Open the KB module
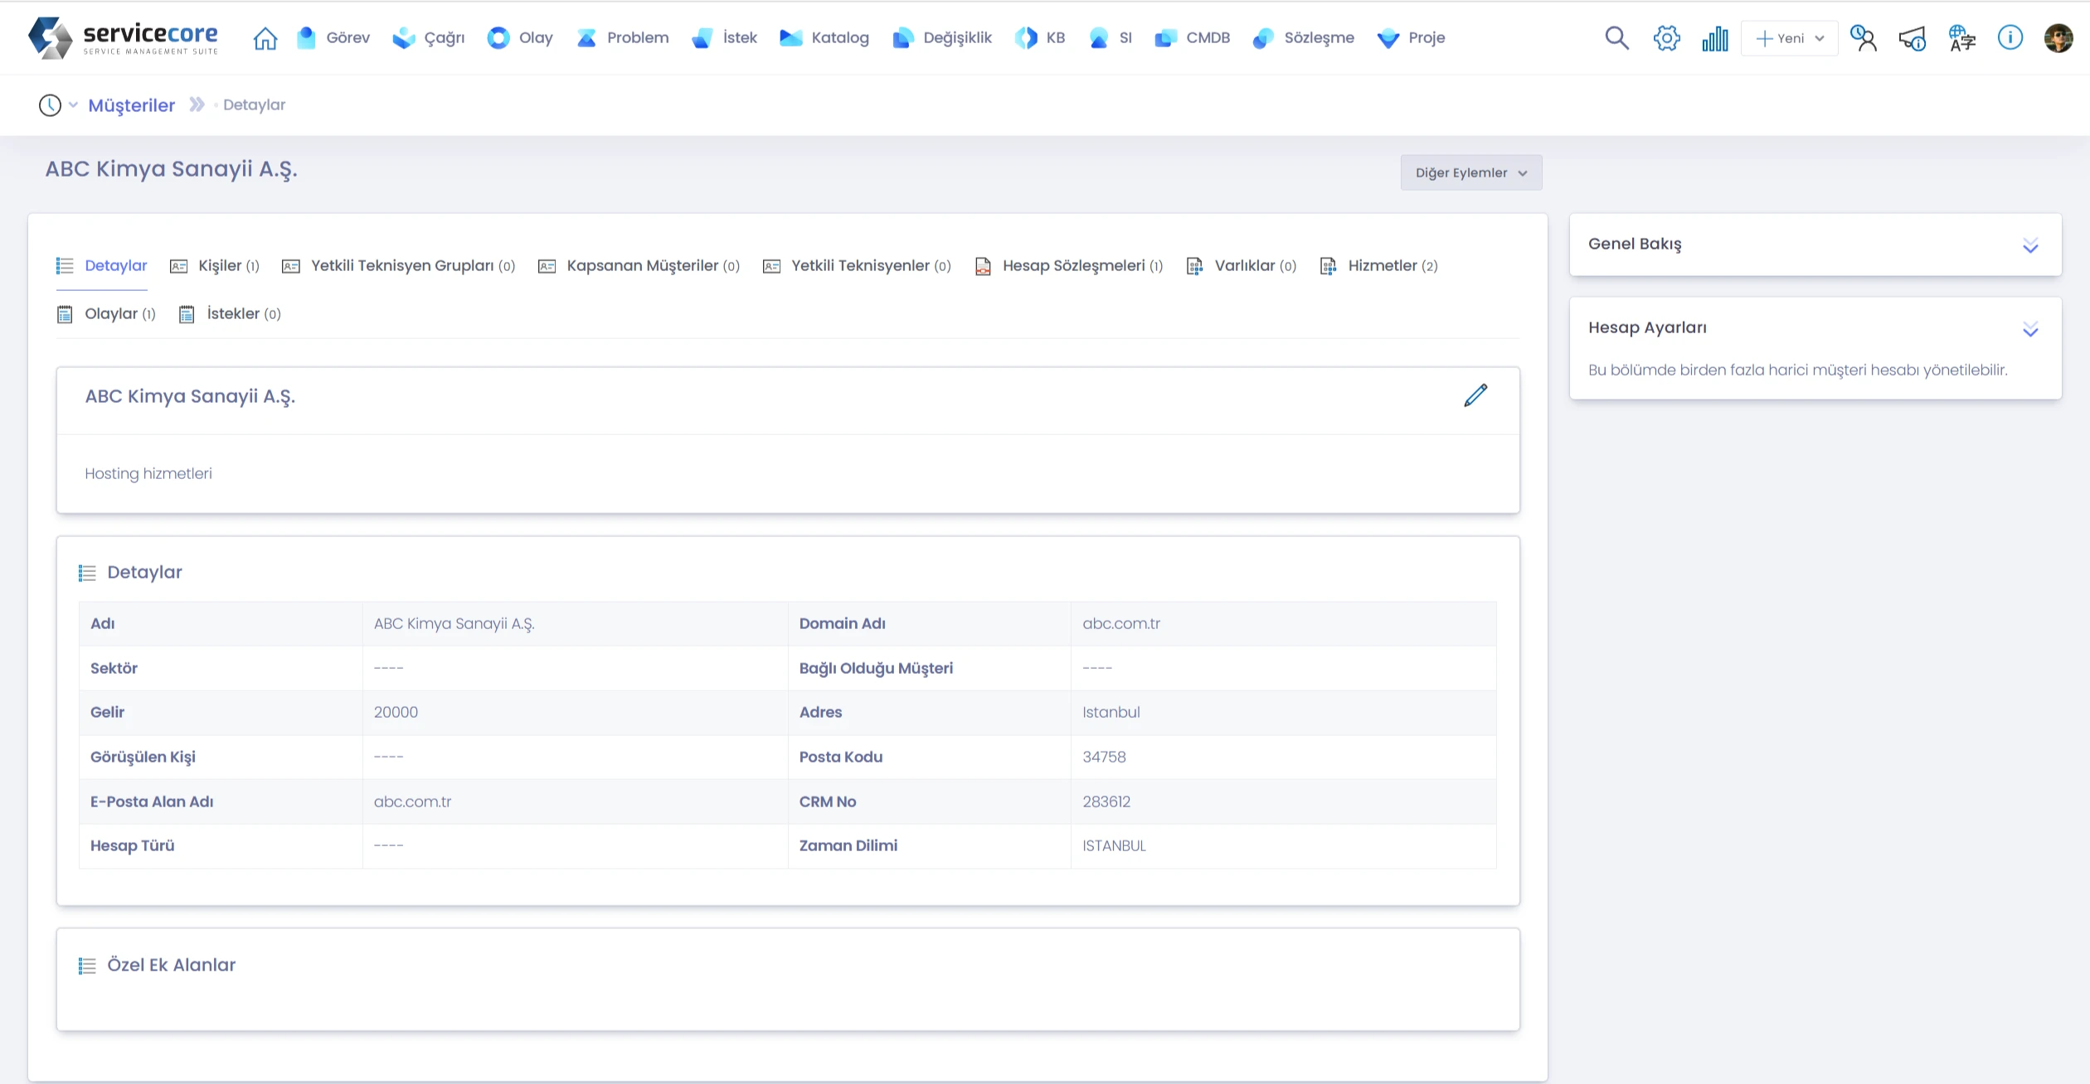The height and width of the screenshot is (1084, 2090). coord(1040,38)
